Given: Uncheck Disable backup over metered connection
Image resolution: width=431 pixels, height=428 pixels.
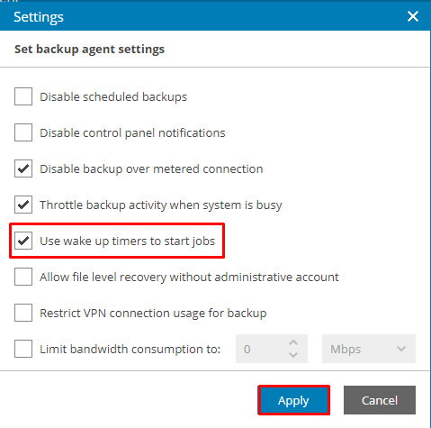Looking at the screenshot, I should click(23, 168).
